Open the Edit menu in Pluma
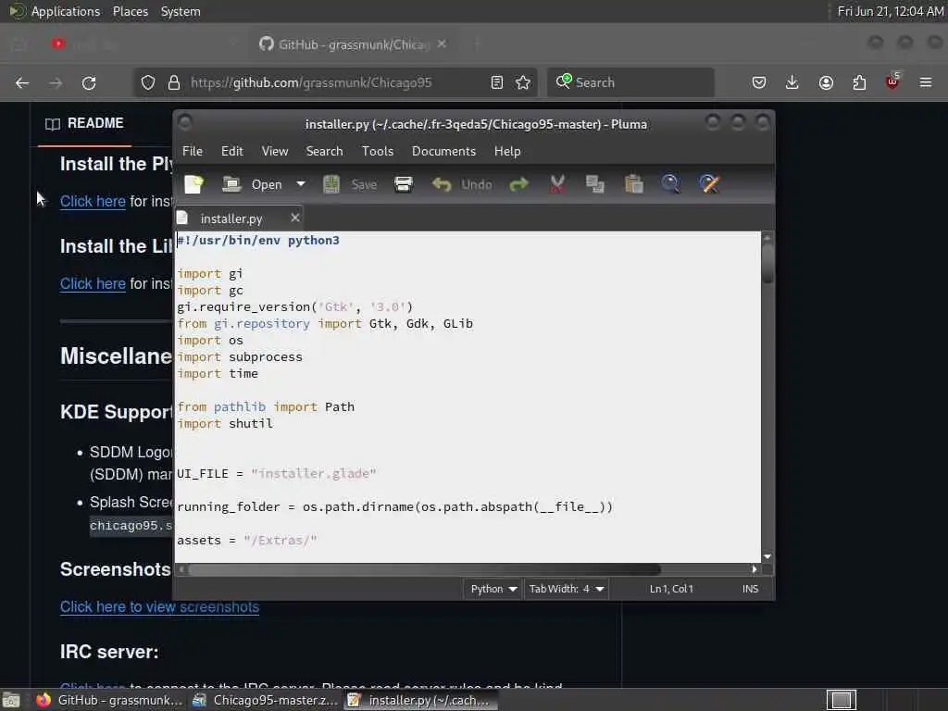The image size is (948, 711). [232, 151]
